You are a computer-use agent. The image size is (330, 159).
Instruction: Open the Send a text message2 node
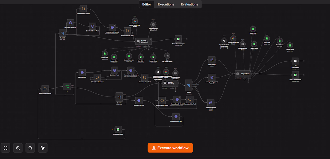(178, 39)
